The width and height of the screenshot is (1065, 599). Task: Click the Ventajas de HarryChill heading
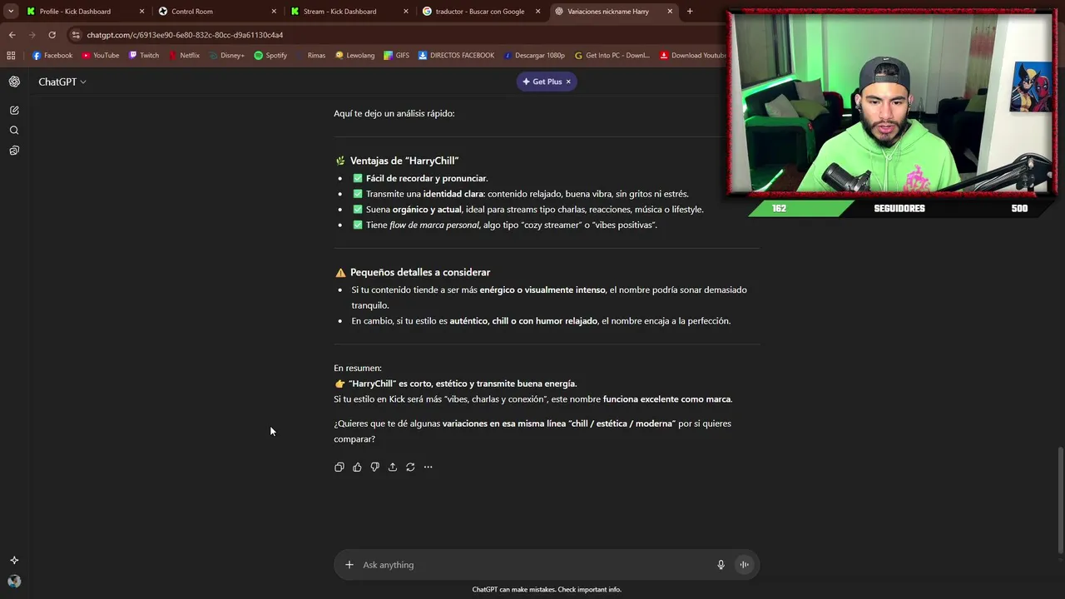click(404, 161)
